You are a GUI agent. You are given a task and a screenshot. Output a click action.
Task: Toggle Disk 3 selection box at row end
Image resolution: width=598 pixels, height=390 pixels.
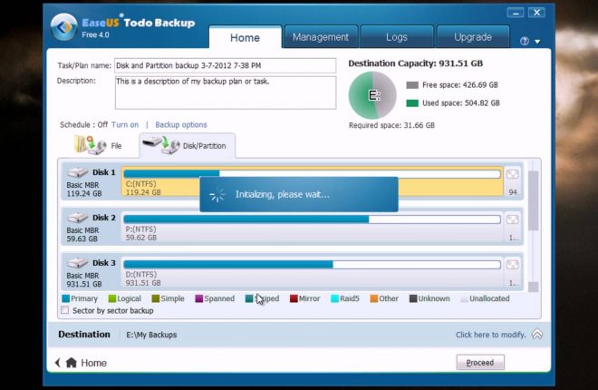coord(513,265)
